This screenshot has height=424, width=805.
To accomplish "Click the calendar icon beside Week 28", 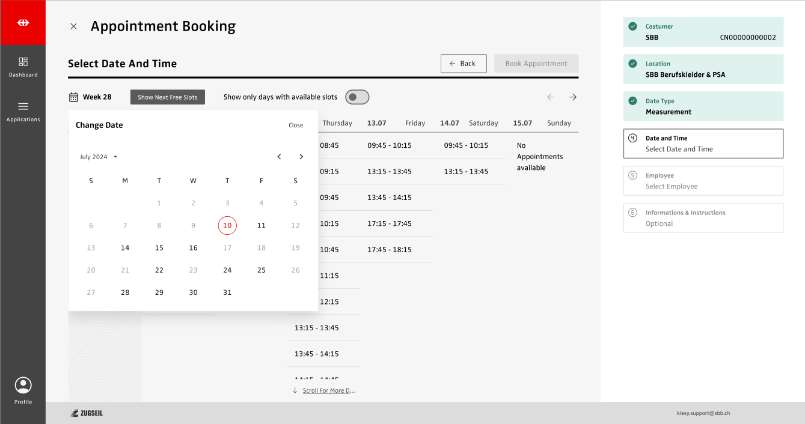I will [73, 97].
